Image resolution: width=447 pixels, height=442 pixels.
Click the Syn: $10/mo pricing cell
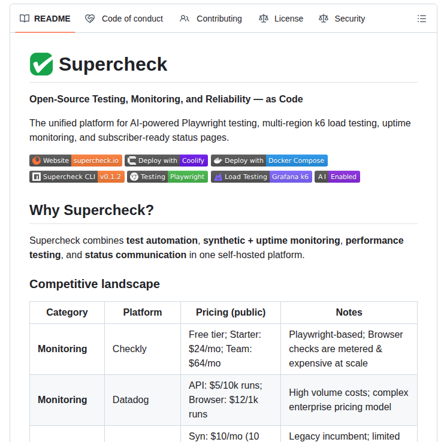(231, 434)
